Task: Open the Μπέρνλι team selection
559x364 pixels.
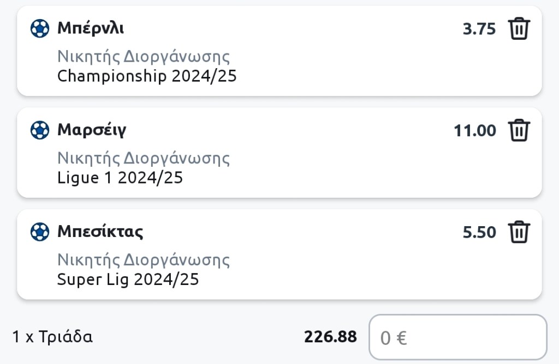Action: point(91,28)
